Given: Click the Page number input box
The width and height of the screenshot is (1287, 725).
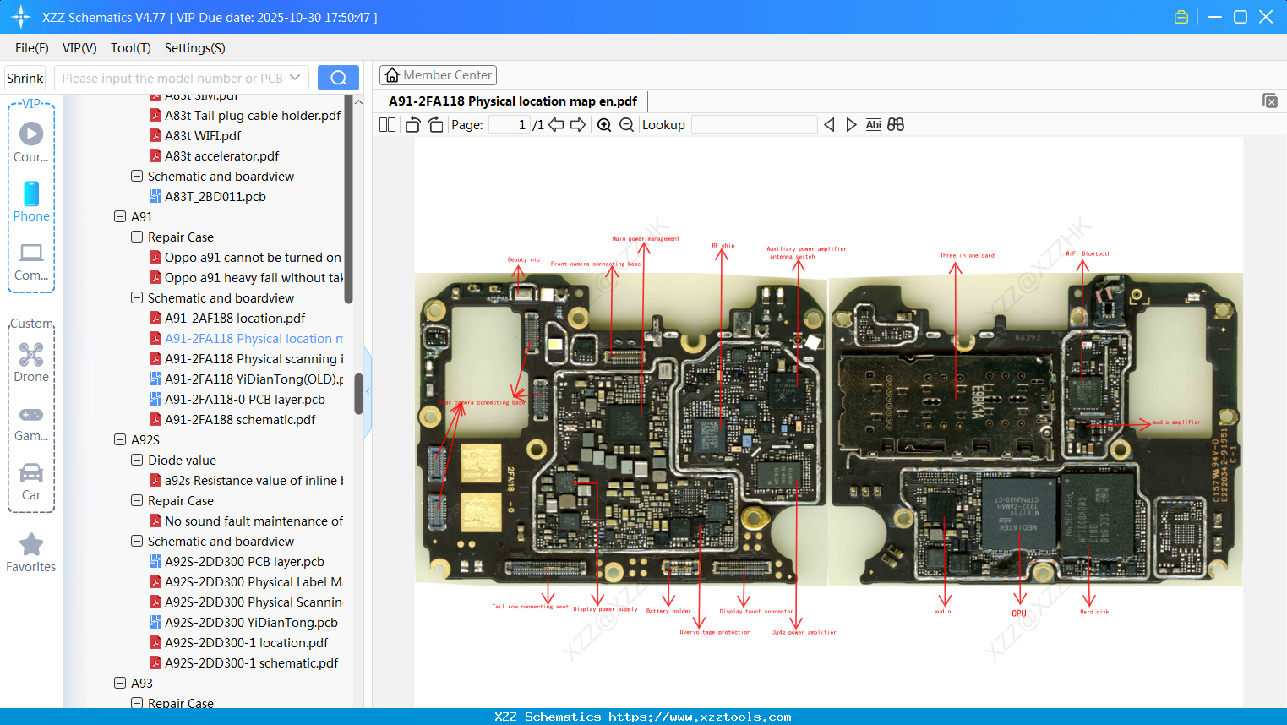Looking at the screenshot, I should [510, 124].
